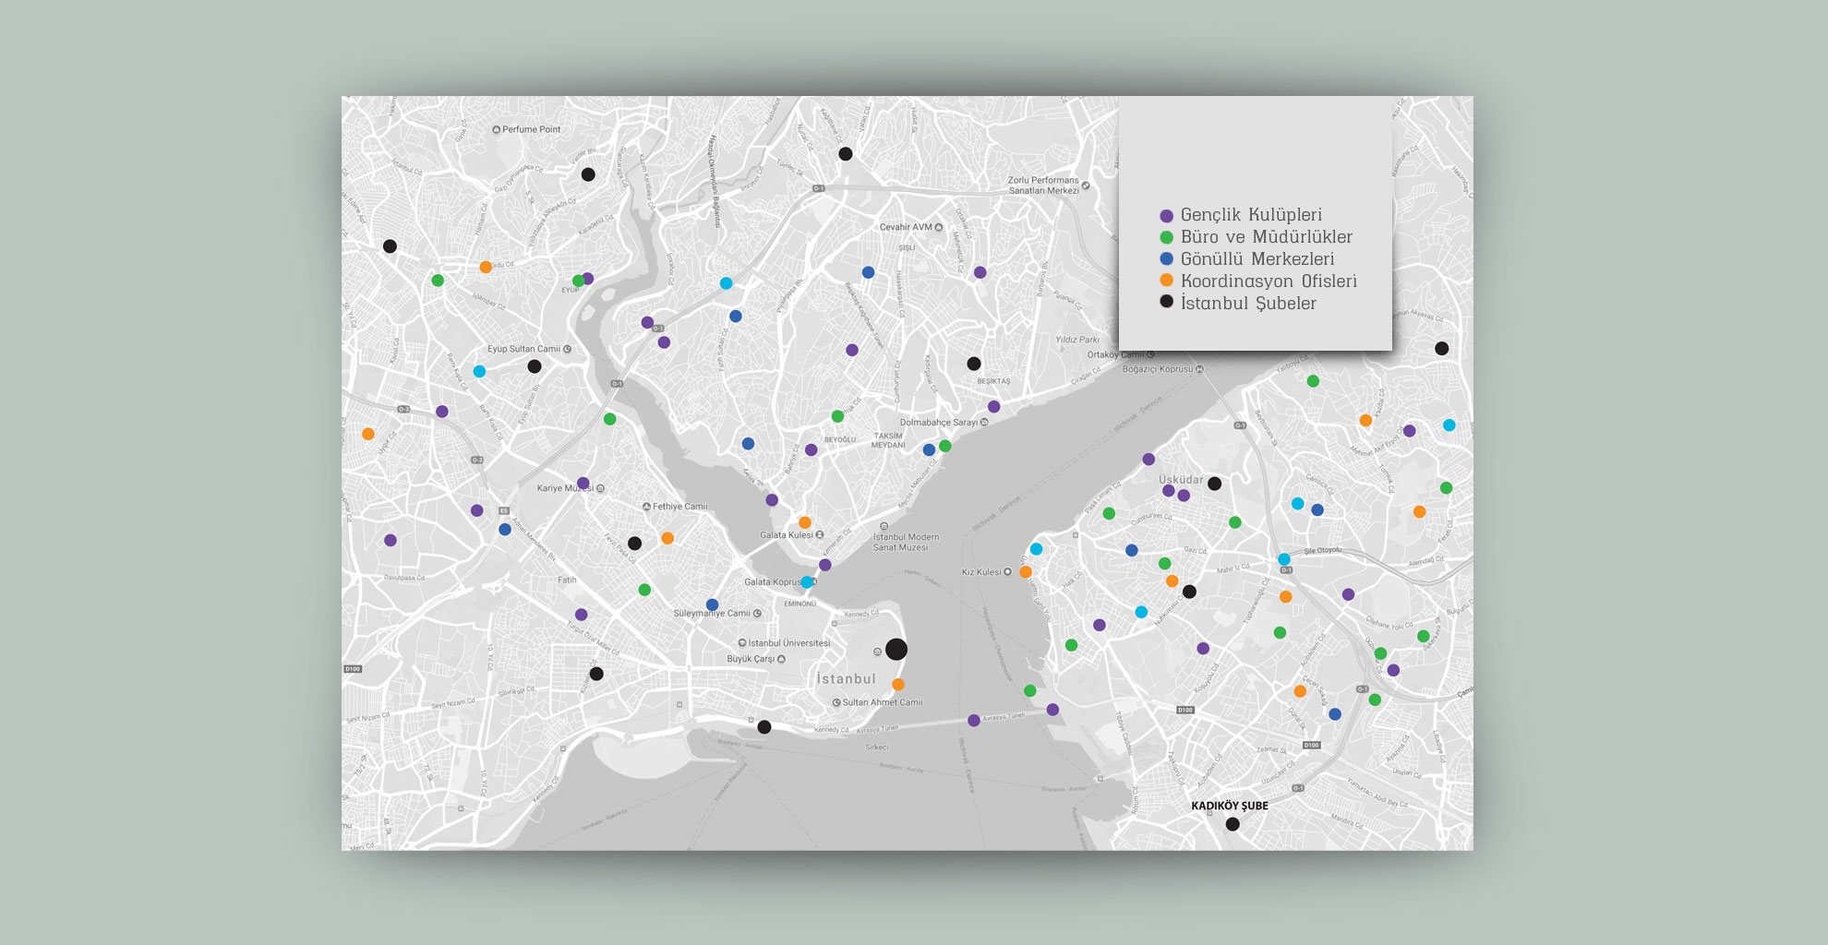The width and height of the screenshot is (1828, 945).
Task: Select the cyan marker at Galata Köprüsü
Action: click(807, 582)
